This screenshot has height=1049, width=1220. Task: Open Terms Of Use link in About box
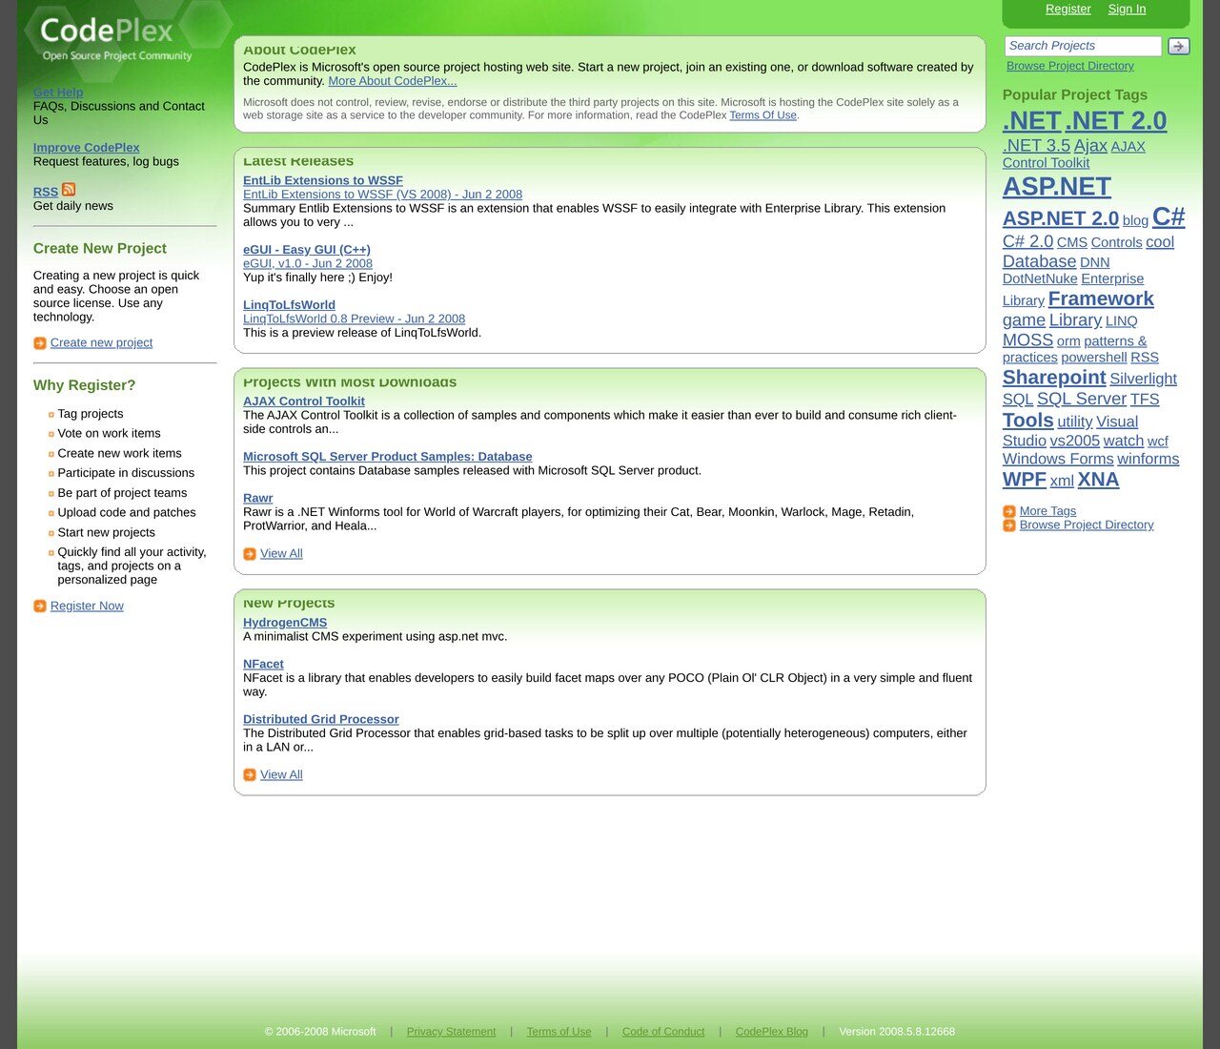click(762, 115)
